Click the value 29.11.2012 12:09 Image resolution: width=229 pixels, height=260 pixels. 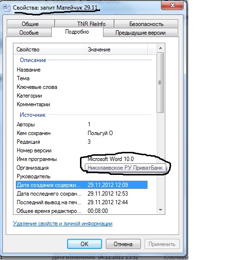point(108,185)
